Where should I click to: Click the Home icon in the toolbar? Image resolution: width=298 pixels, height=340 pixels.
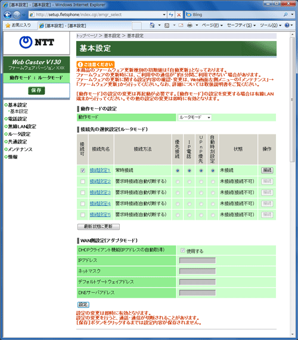tap(152, 26)
